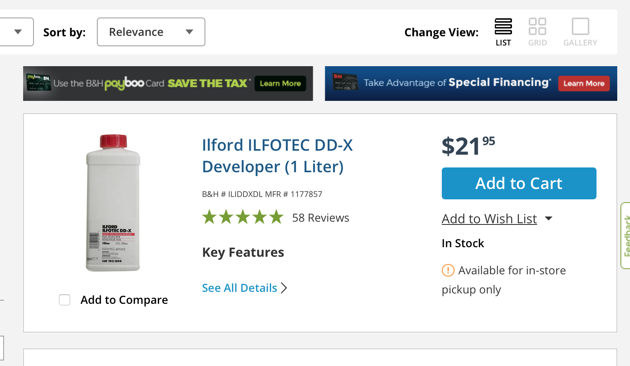Switch to Gallery view icon
The width and height of the screenshot is (630, 366).
(580, 27)
